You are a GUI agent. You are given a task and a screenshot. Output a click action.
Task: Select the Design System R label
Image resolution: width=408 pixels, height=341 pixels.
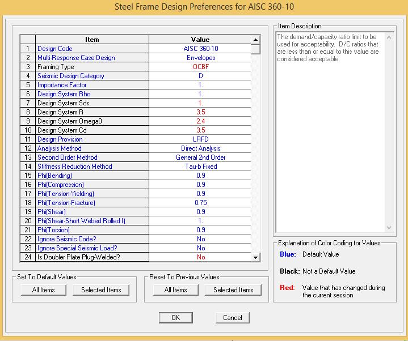[x=92, y=112]
